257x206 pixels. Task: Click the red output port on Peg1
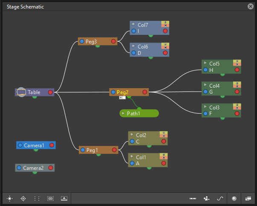pos(114,150)
